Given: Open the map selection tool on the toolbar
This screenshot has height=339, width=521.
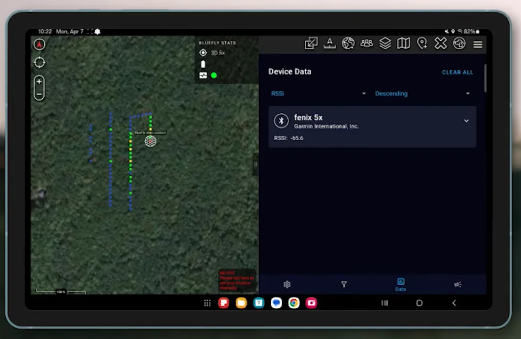Looking at the screenshot, I should pyautogui.click(x=404, y=43).
